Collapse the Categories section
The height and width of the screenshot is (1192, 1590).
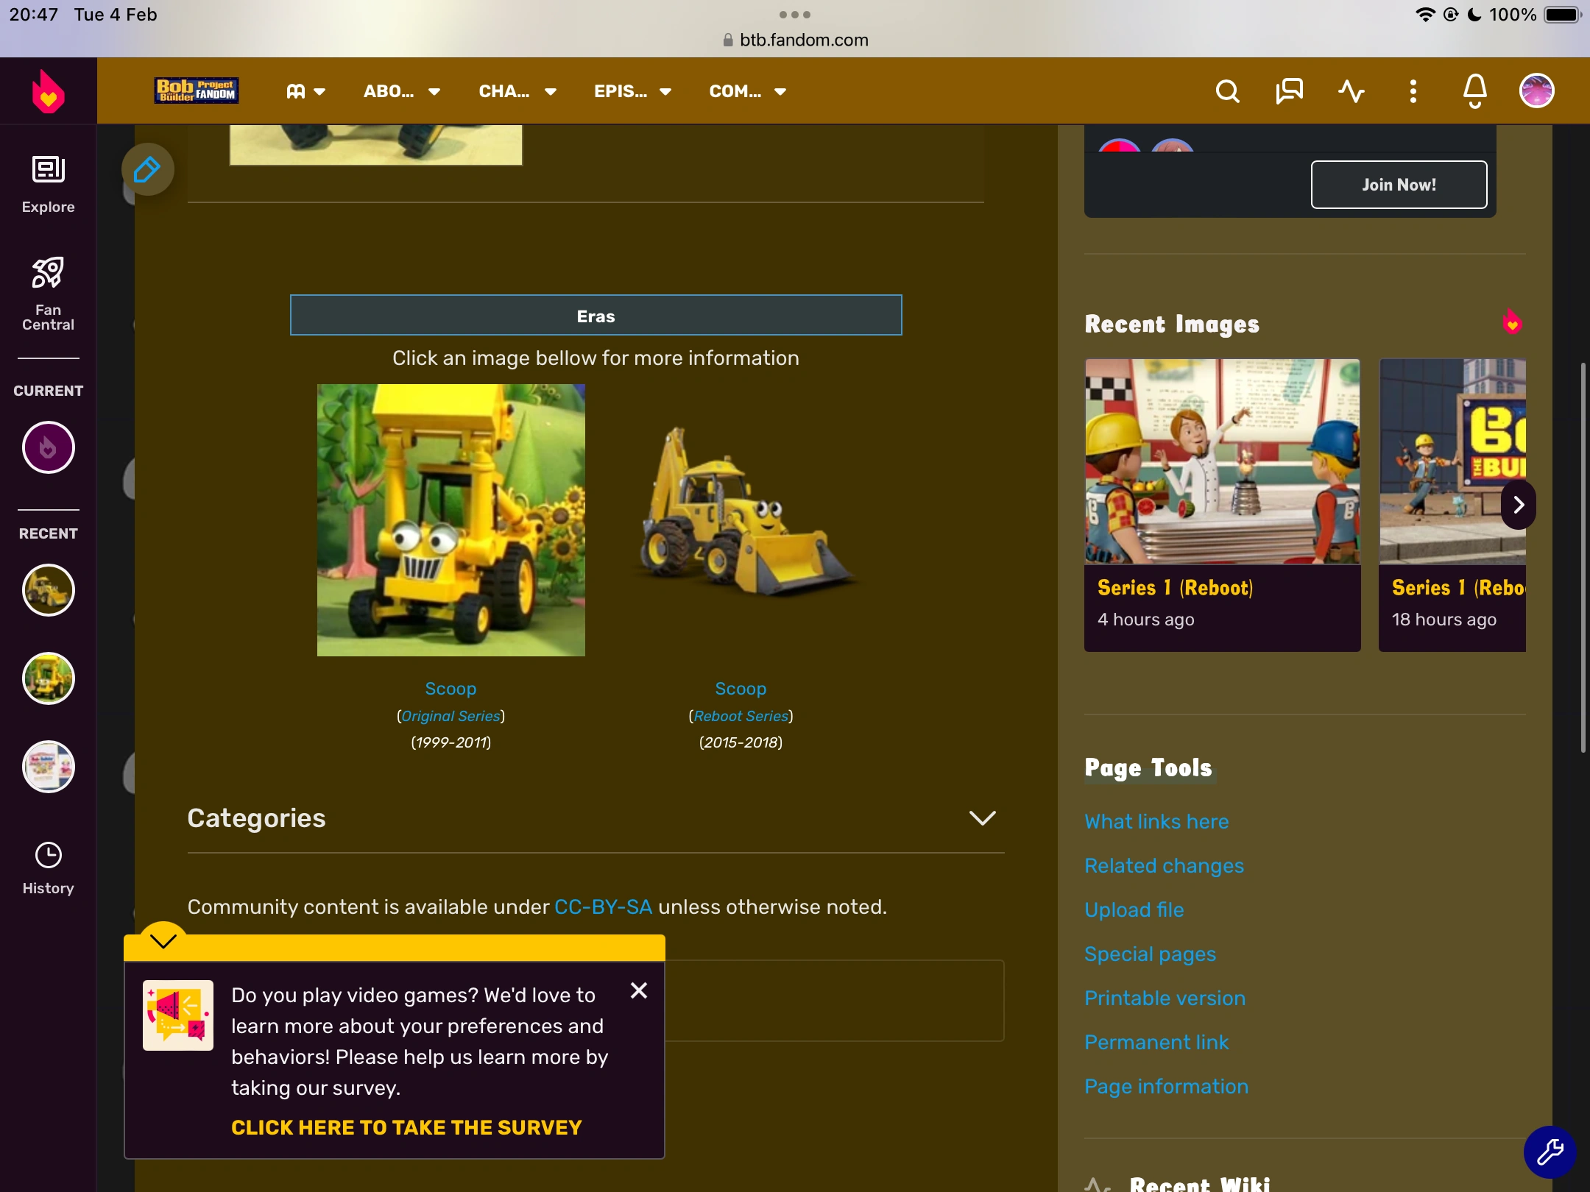coord(983,817)
